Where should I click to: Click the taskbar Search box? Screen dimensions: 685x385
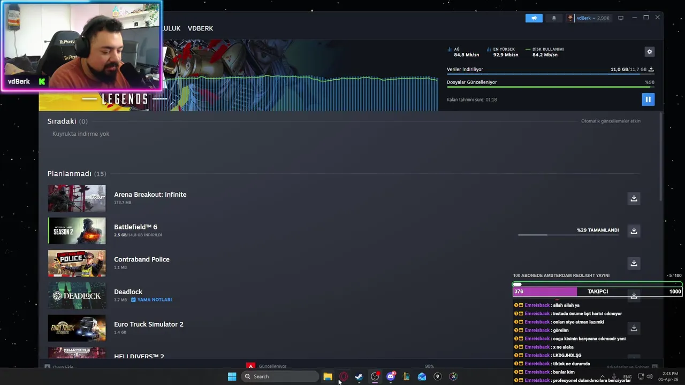pyautogui.click(x=279, y=376)
